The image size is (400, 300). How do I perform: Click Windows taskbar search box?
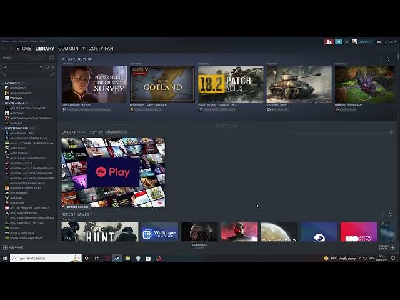46,258
